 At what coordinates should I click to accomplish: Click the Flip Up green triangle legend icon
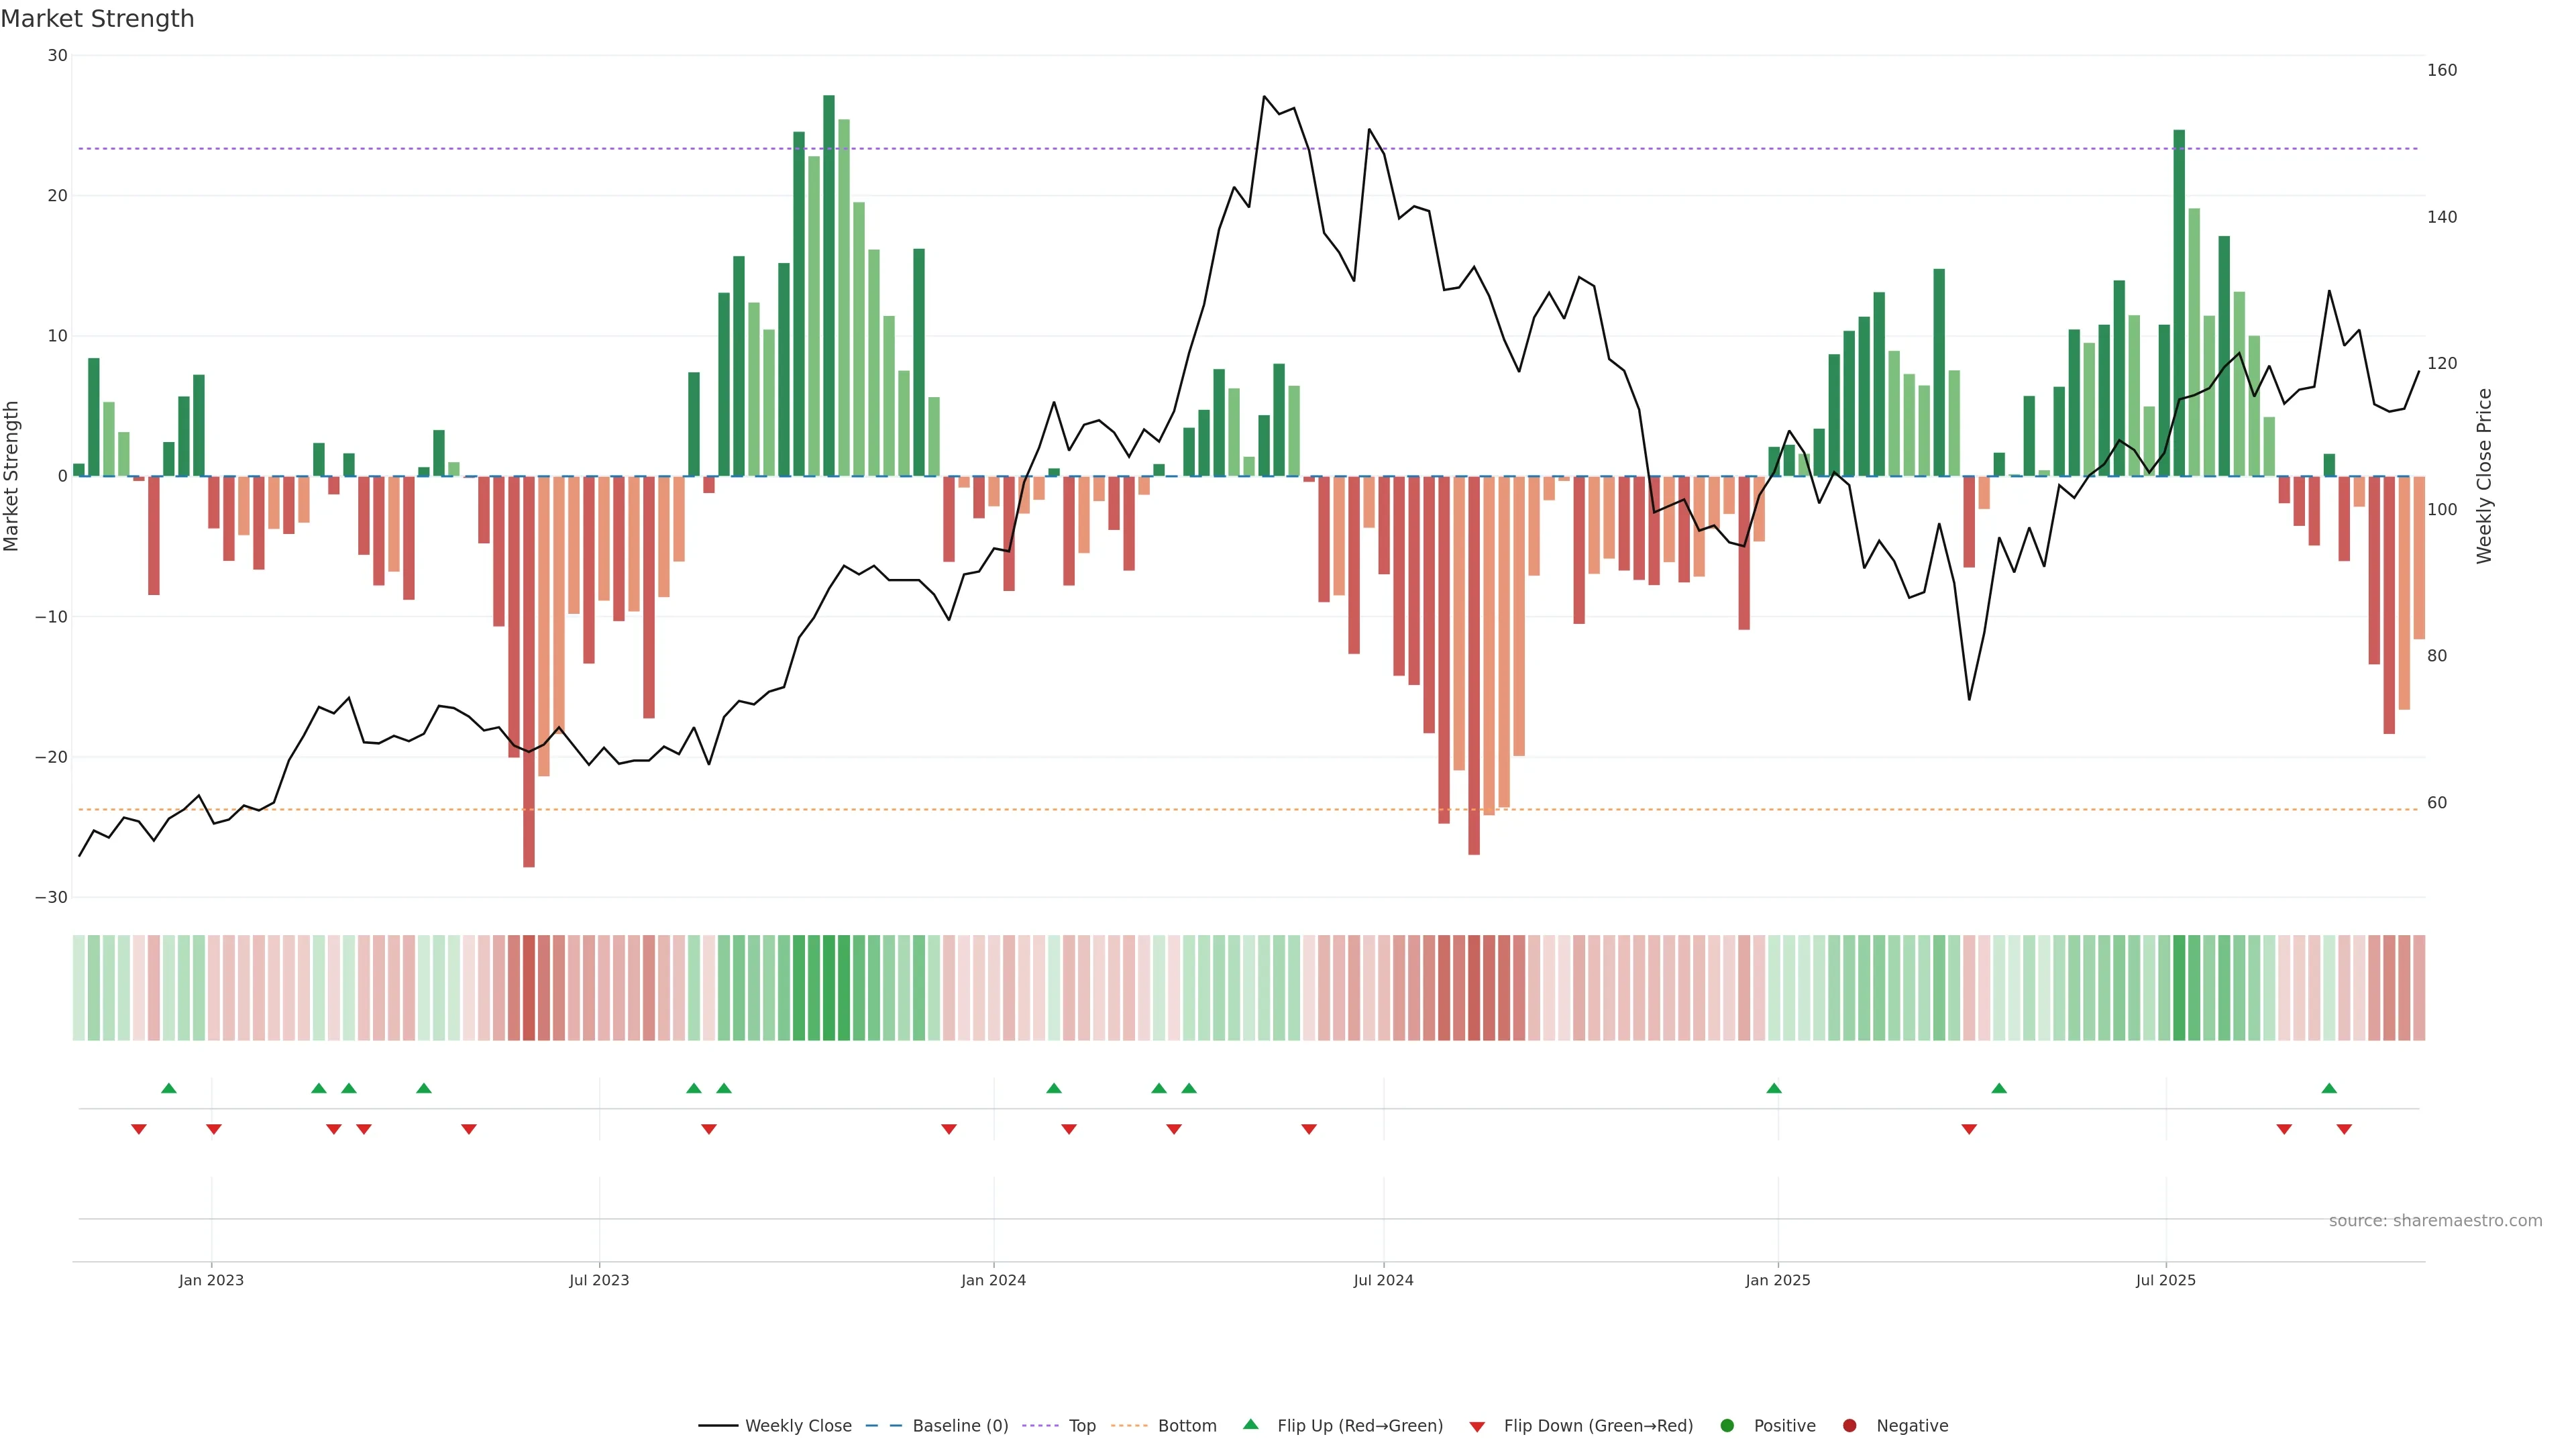1250,1424
